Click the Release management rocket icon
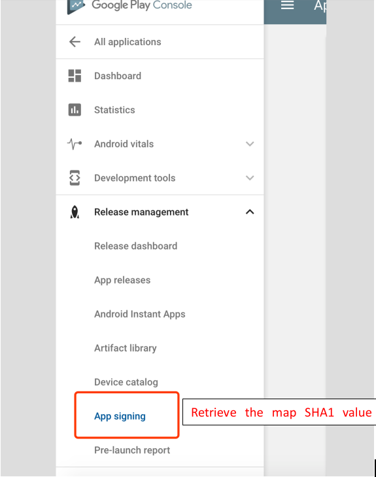Image resolution: width=376 pixels, height=477 pixels. coord(75,212)
